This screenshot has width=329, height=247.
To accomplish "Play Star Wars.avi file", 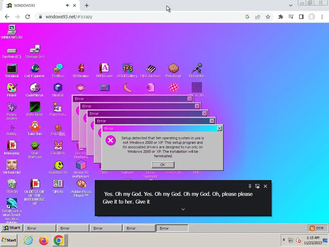I will point(35,150).
